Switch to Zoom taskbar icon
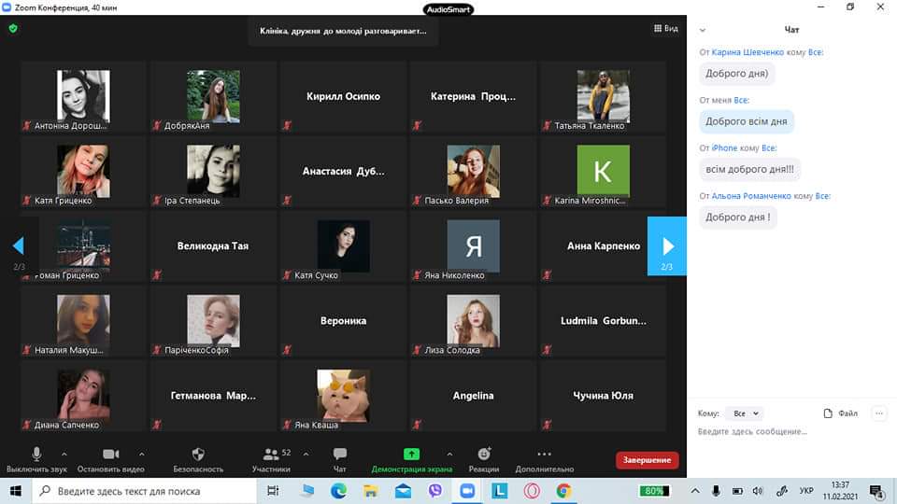The width and height of the screenshot is (897, 504). coord(467,491)
